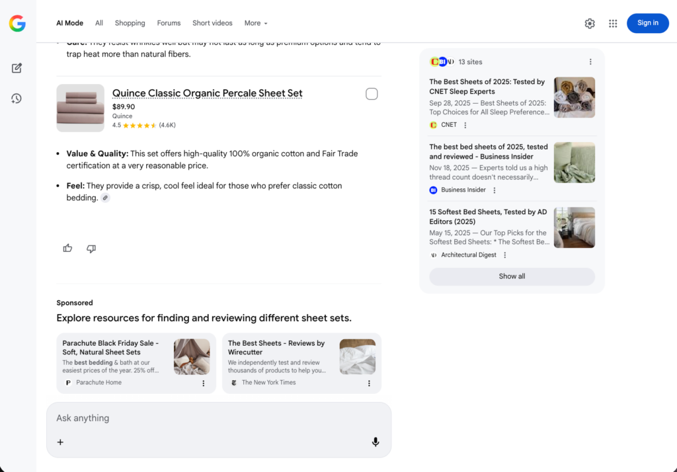The height and width of the screenshot is (472, 677).
Task: Open Parachute Black Friday Sale ad
Action: [110, 348]
